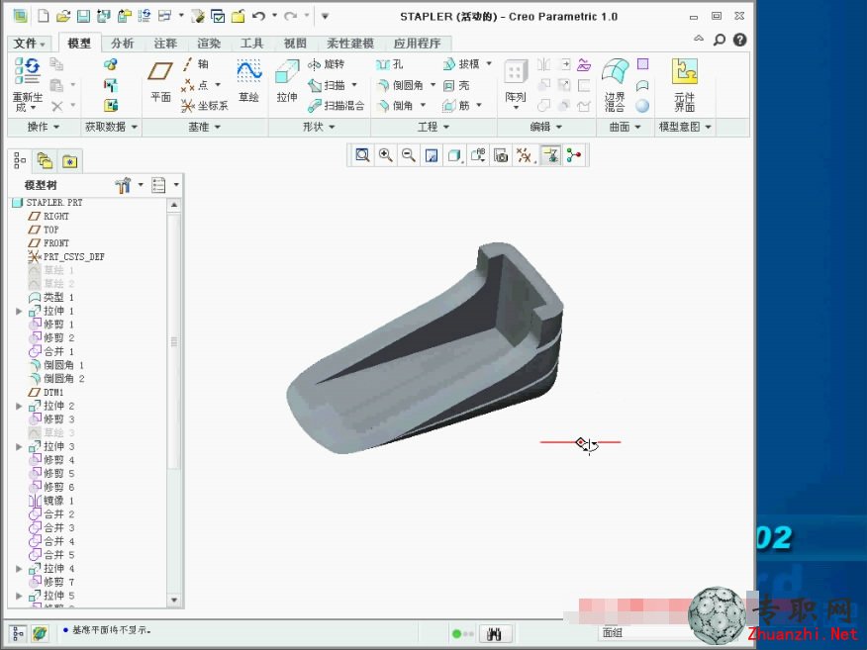Click the binoculars find icon in status bar
Viewport: 867px width, 650px height.
(495, 633)
